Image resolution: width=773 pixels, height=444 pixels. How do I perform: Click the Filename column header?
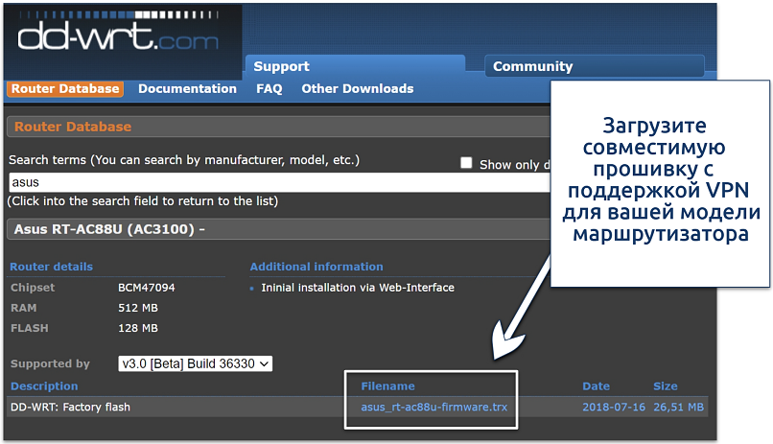[x=387, y=386]
